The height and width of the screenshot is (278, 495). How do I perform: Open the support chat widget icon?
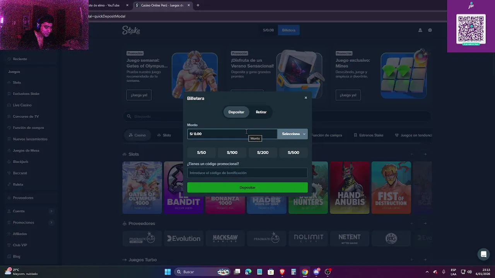[x=483, y=254]
